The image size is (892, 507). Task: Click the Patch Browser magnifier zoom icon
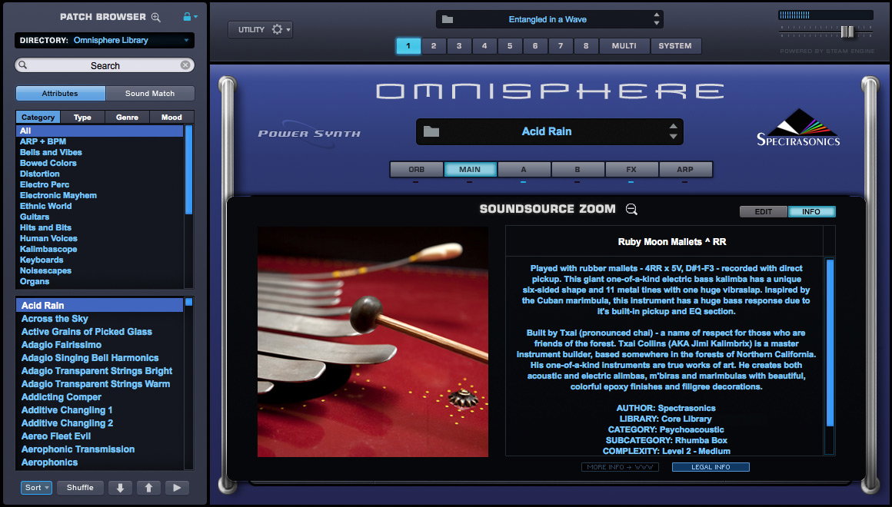point(155,17)
